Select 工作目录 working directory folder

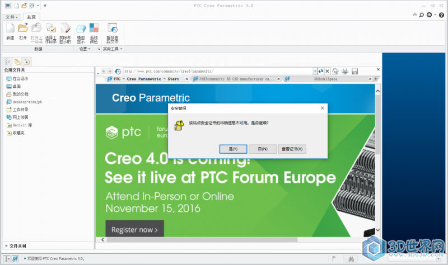tap(17, 110)
